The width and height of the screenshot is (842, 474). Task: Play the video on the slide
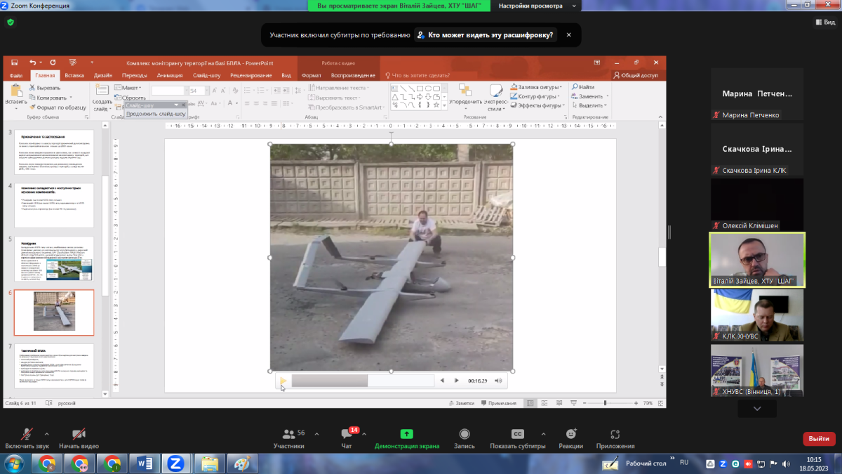pyautogui.click(x=283, y=381)
